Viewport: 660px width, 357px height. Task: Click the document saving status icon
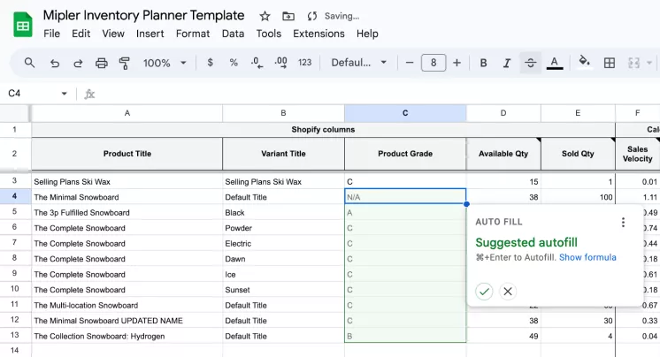(x=312, y=17)
